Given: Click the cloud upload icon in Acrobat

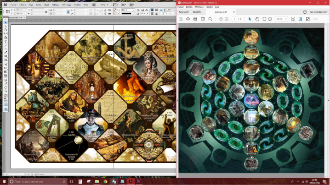Looking at the screenshot, I should 188,19.
